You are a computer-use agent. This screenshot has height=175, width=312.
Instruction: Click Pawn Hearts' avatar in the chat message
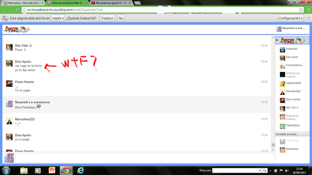pos(9,84)
